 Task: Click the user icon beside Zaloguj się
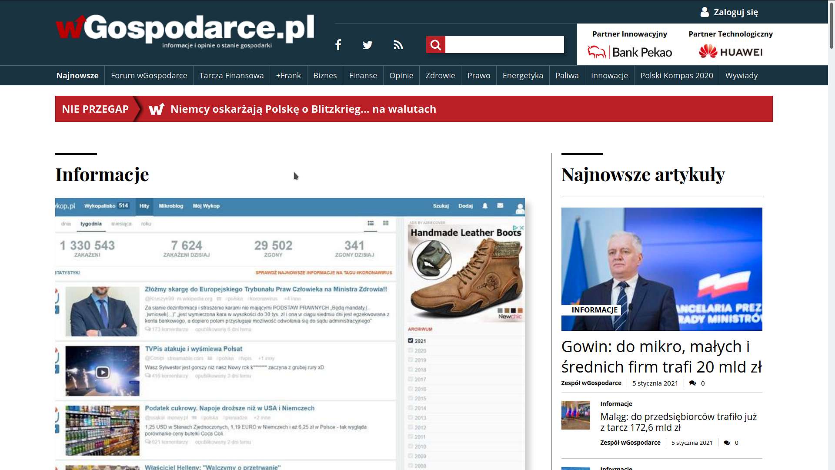pyautogui.click(x=705, y=12)
